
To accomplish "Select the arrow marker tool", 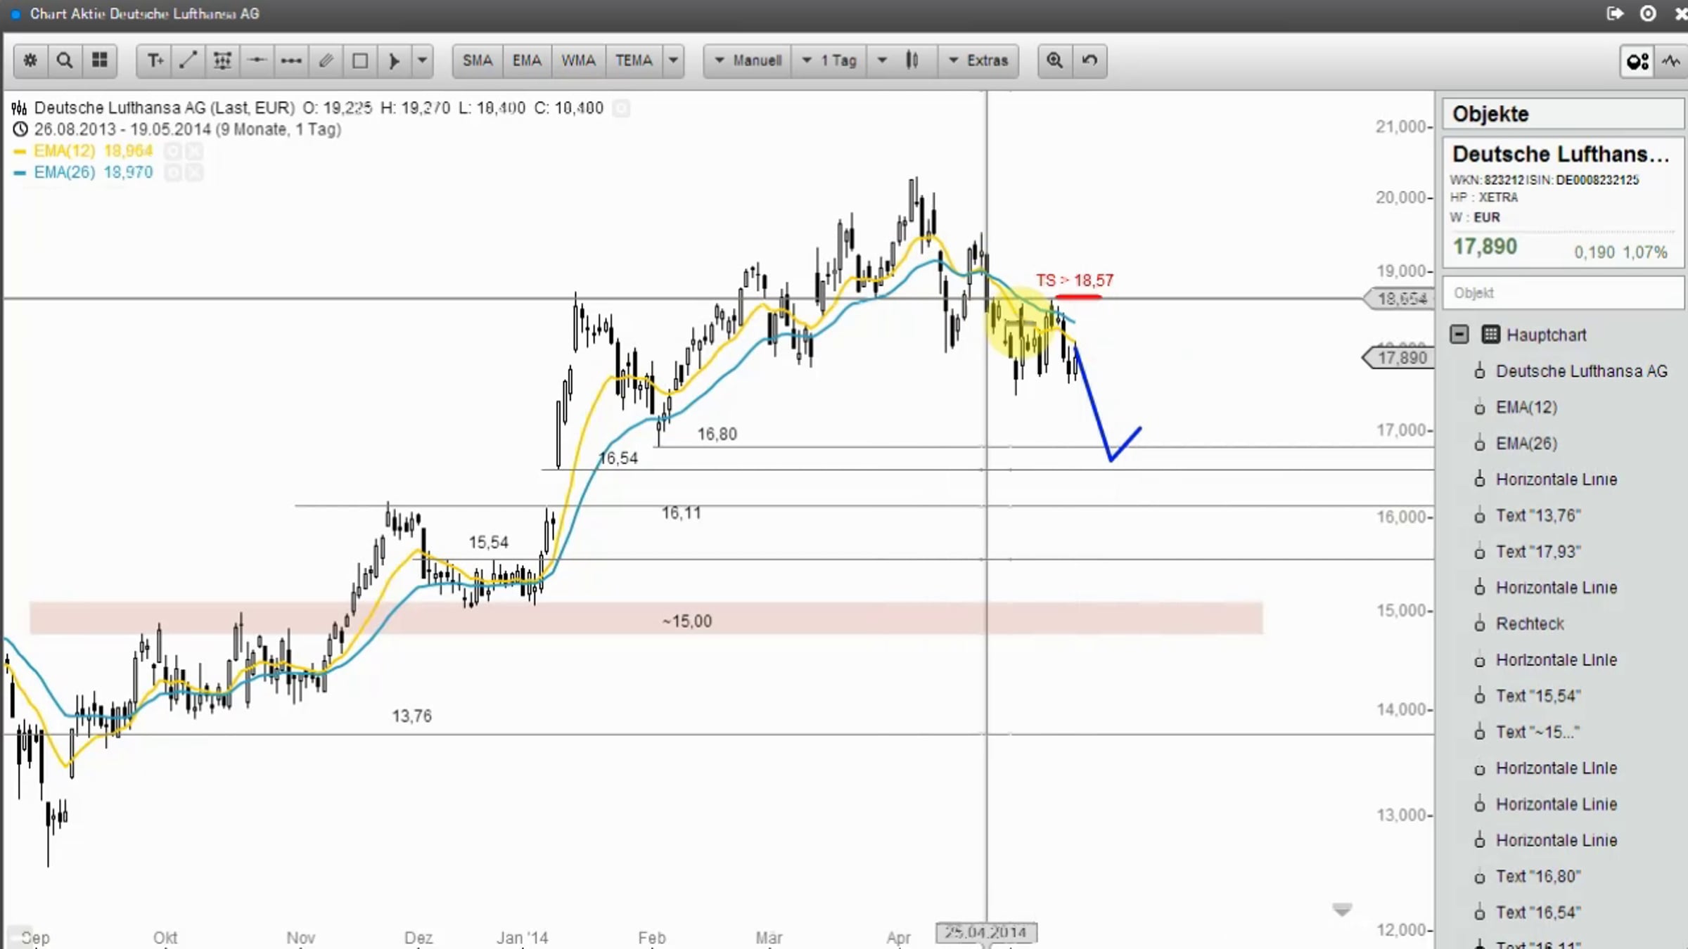I will pyautogui.click(x=395, y=60).
